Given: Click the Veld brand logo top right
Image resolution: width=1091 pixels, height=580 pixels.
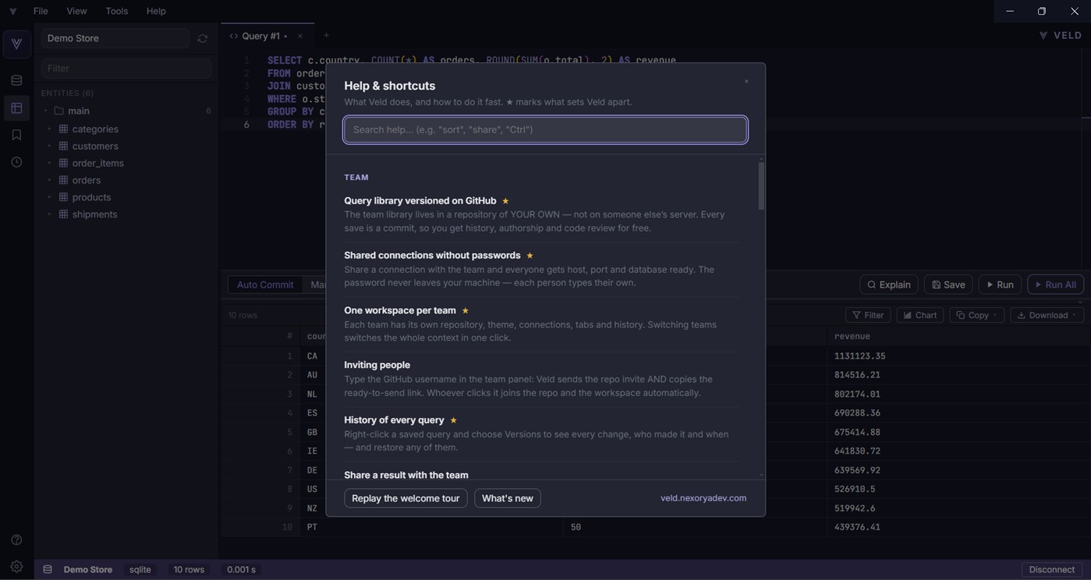Looking at the screenshot, I should pos(1061,35).
